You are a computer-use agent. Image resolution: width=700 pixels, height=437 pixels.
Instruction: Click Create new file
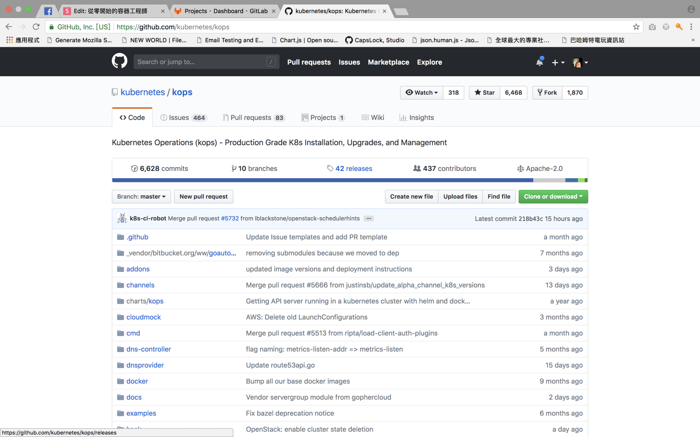[412, 196]
